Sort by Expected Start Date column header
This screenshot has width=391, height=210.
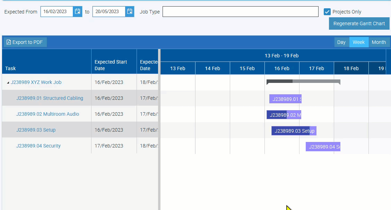coord(111,65)
